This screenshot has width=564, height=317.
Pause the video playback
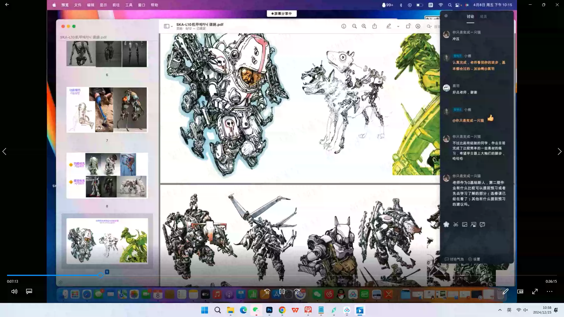tap(282, 291)
